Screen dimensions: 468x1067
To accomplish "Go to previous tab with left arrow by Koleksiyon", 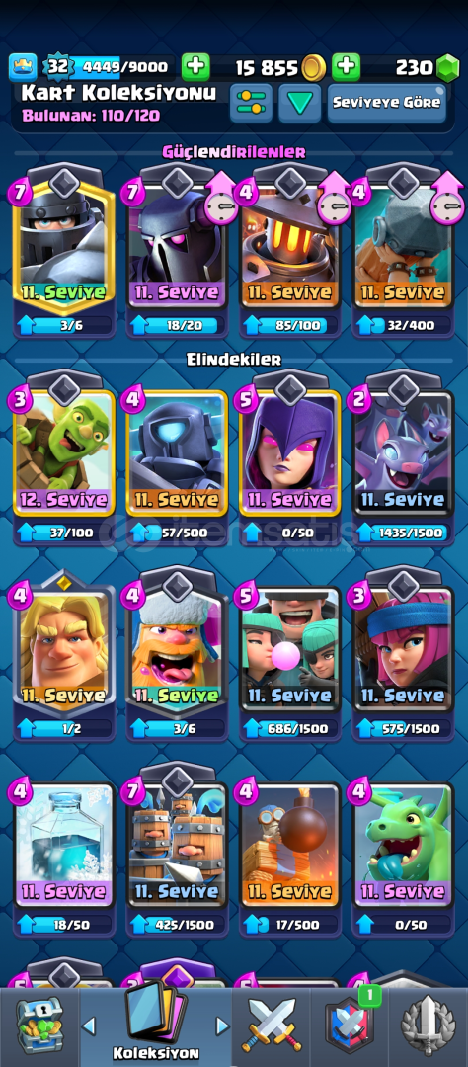I will 89,1026.
